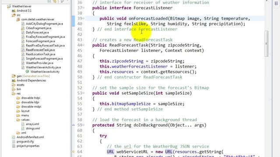Click the gen folder icon

pyautogui.click(x=14, y=76)
